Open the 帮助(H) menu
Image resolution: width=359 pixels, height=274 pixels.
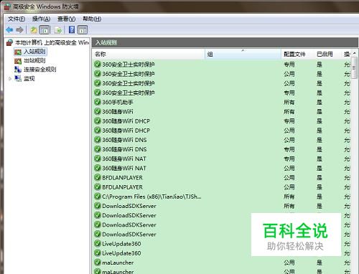tap(92, 19)
